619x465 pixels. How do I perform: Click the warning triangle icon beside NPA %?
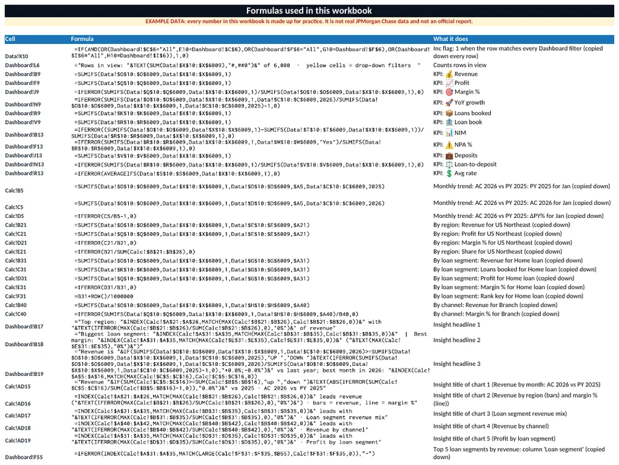click(449, 145)
